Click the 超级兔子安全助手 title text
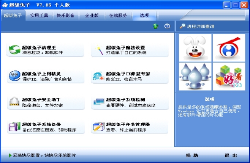Screen dimensions: 250x163 (x=41, y=100)
